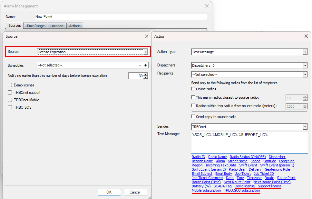Switch to the Time Range tab
312x199 pixels.
point(35,26)
